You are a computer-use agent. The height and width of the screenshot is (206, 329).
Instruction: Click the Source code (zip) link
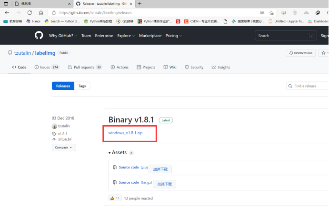[133, 167]
